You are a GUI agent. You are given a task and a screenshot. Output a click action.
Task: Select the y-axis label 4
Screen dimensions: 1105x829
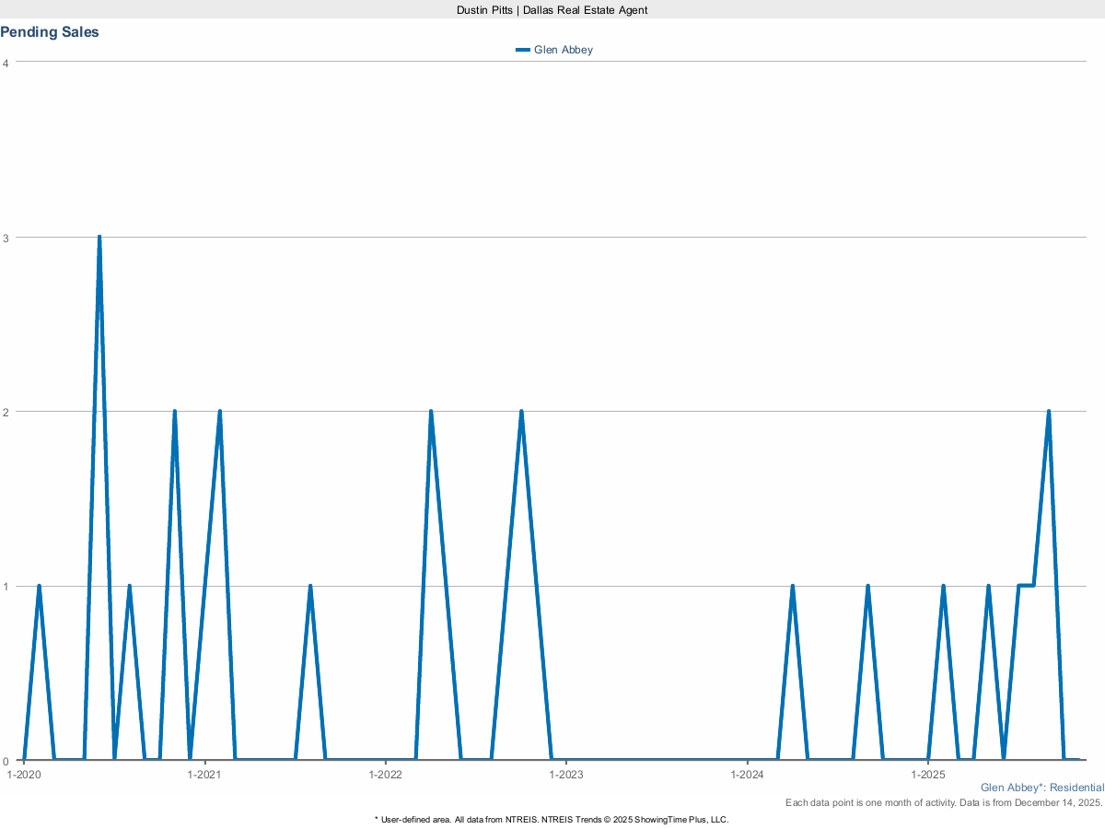coord(5,63)
